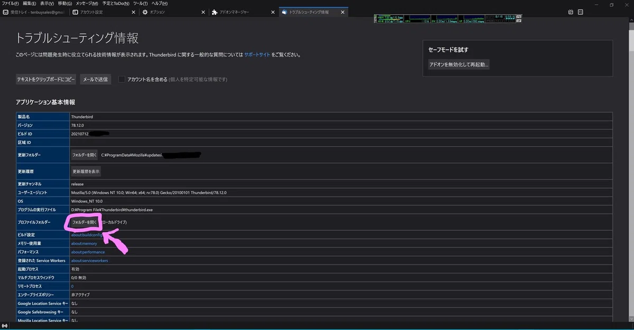Open the ファイル(F) menu

click(11, 3)
